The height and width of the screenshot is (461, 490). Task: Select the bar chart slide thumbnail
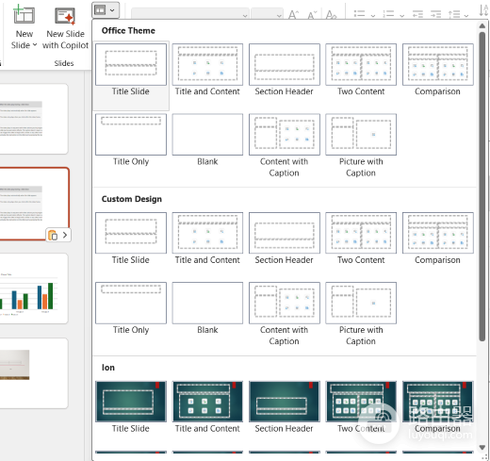point(33,288)
